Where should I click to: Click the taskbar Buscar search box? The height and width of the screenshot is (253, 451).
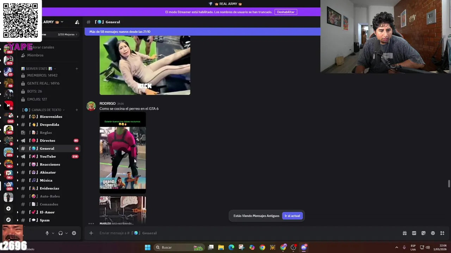click(180, 247)
